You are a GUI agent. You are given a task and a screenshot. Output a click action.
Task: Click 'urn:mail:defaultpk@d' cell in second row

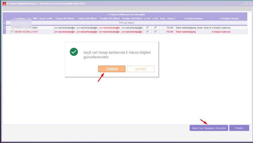65,32
